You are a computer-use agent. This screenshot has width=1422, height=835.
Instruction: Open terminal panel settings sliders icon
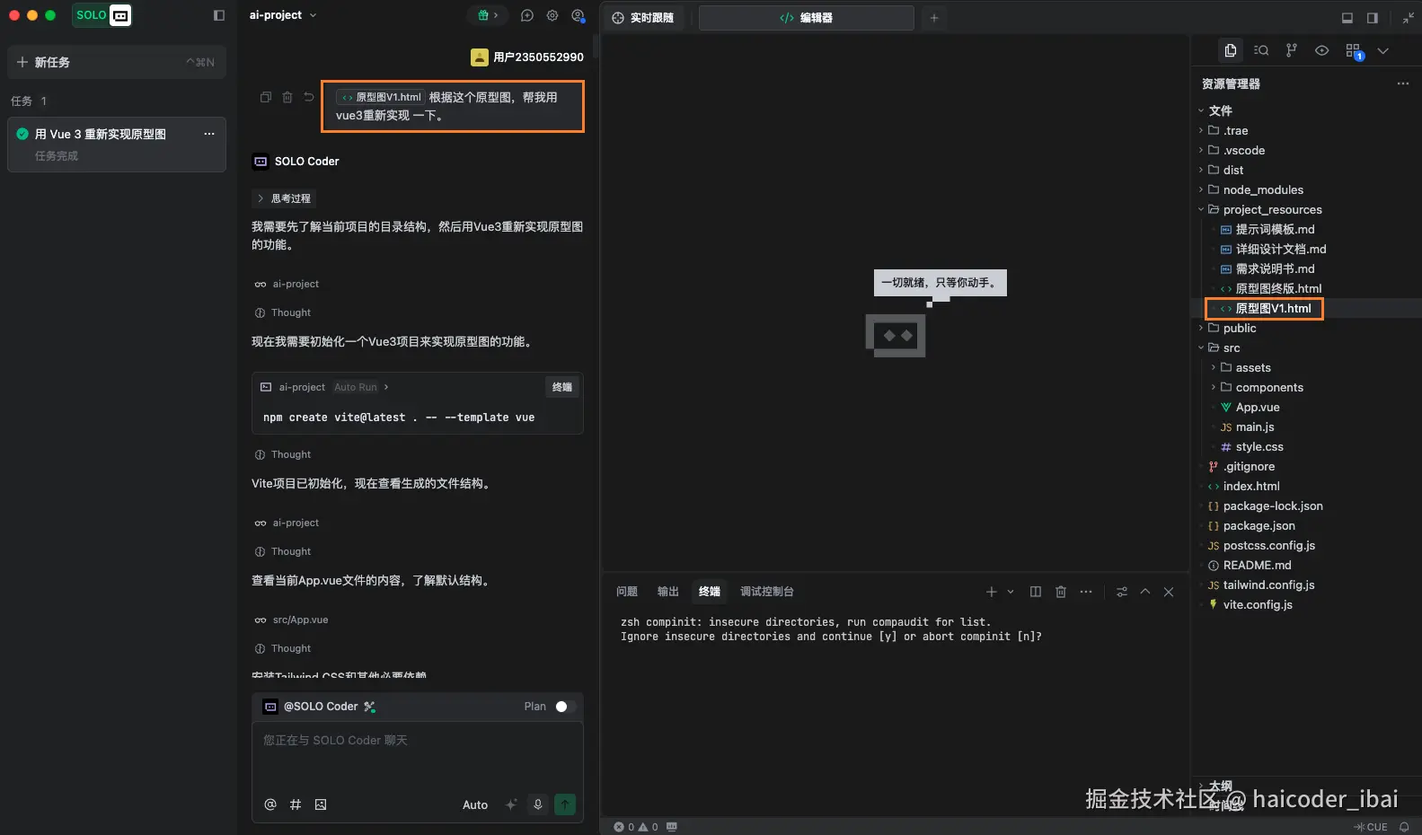pyautogui.click(x=1122, y=592)
